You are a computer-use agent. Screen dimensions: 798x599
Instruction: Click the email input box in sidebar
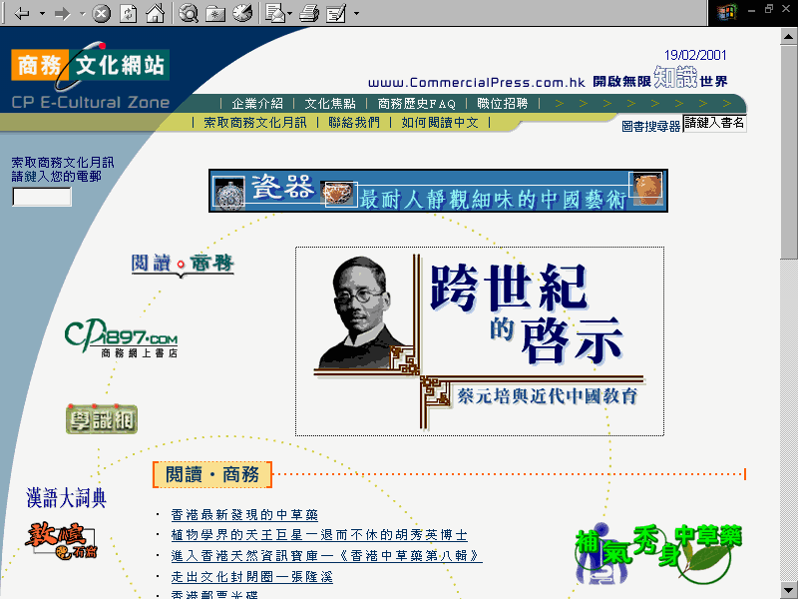pyautogui.click(x=42, y=197)
